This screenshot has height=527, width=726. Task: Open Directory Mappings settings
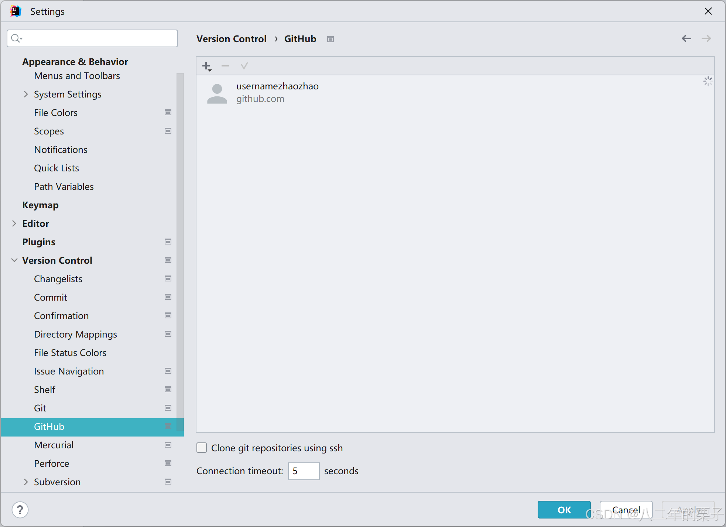tap(75, 334)
